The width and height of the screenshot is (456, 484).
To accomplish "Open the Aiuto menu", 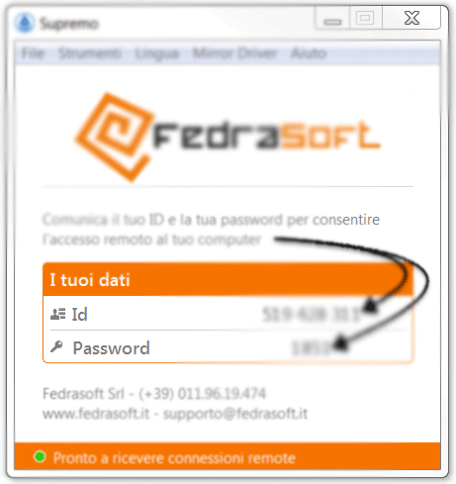I will pyautogui.click(x=309, y=52).
